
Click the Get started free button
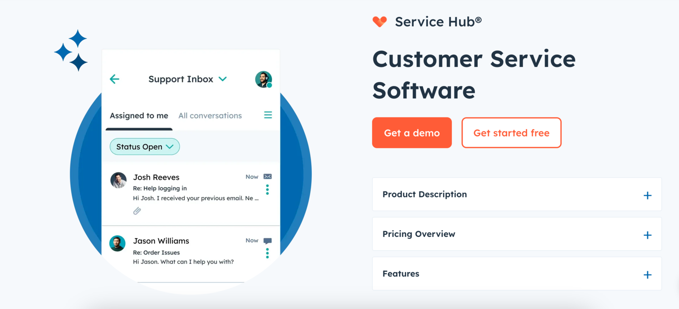pyautogui.click(x=511, y=133)
